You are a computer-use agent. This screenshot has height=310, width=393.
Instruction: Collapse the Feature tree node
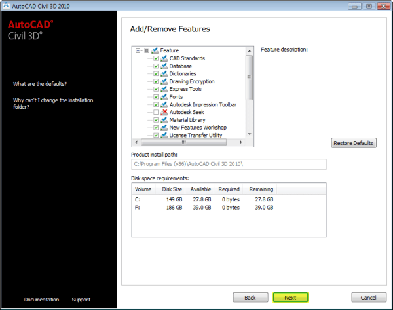pyautogui.click(x=138, y=50)
